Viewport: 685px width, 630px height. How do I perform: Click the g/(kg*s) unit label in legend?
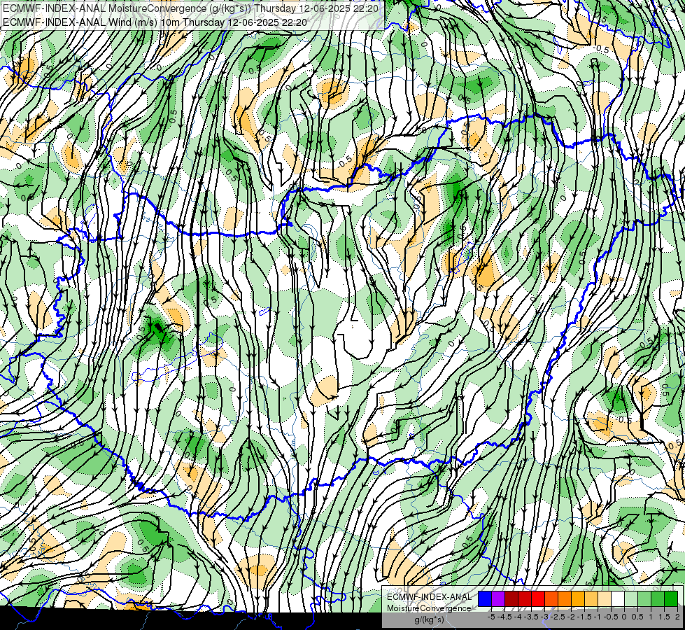(x=429, y=620)
